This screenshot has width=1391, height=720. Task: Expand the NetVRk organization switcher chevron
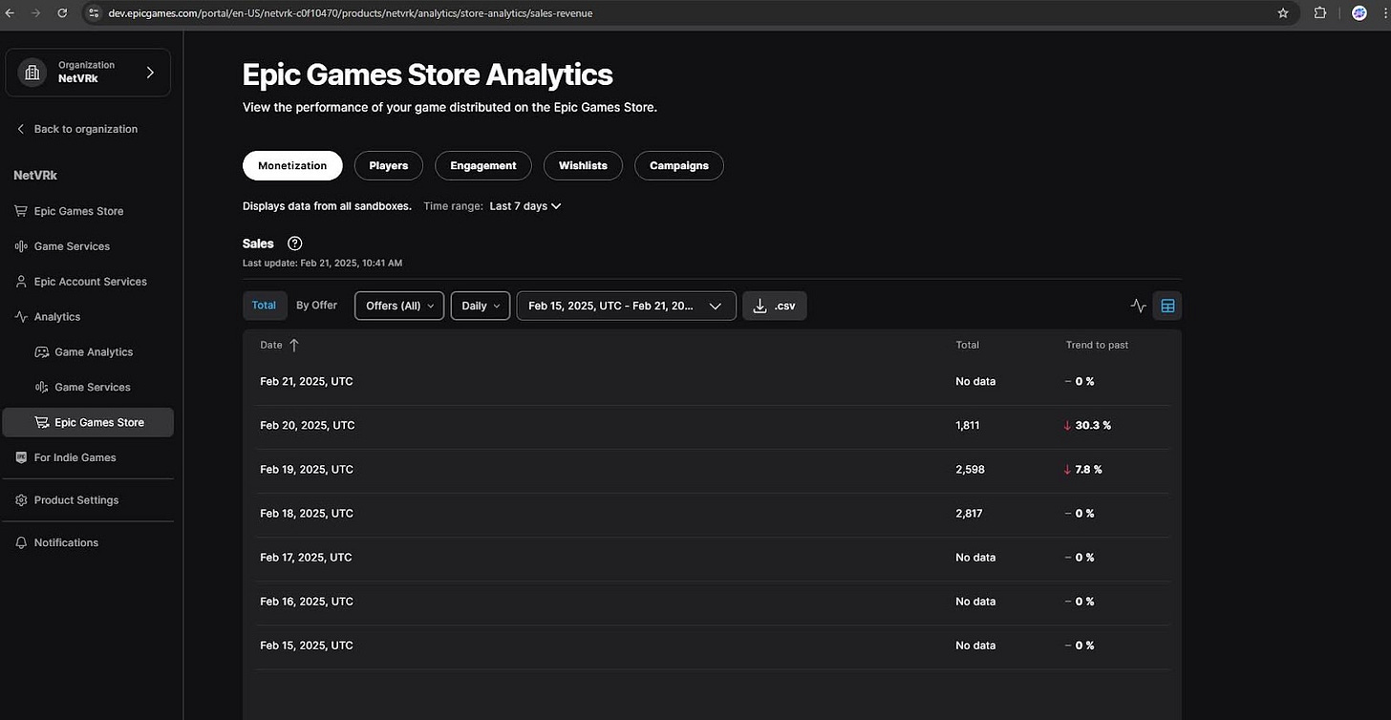tap(150, 73)
